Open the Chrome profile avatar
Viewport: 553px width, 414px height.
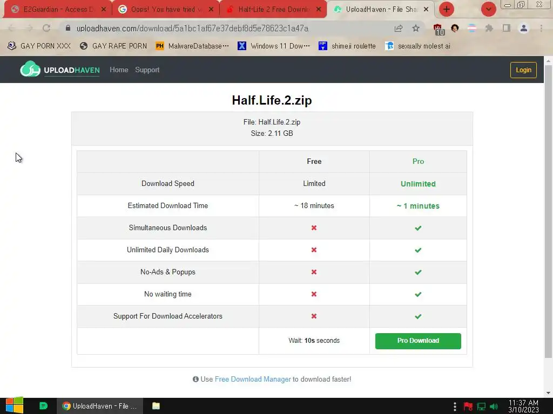point(524,28)
